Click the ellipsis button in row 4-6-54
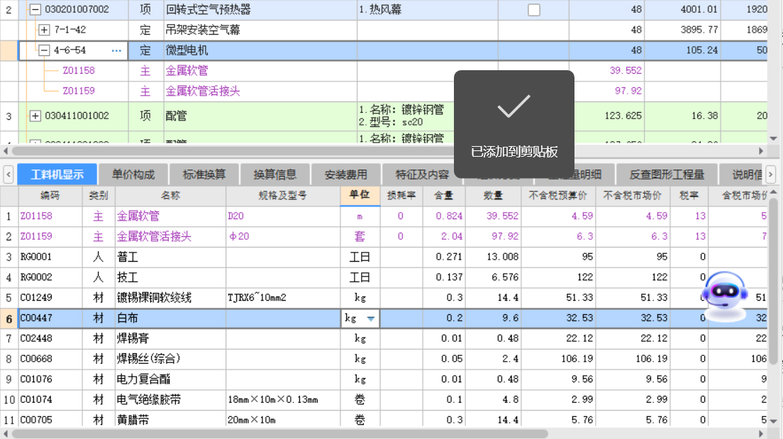 tap(116, 50)
